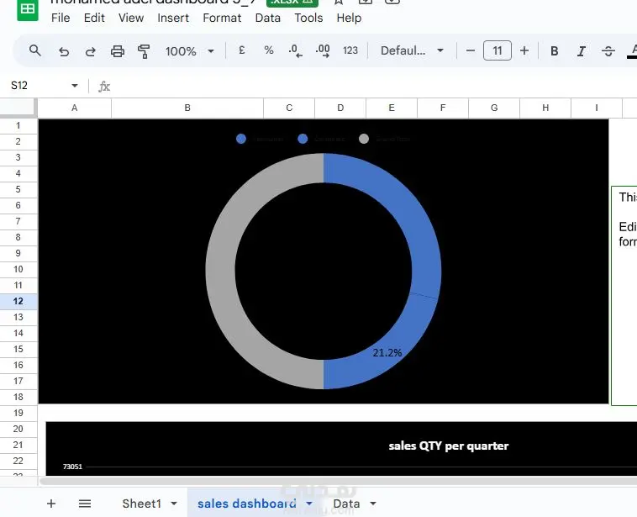Toggle bold formatting

point(554,51)
